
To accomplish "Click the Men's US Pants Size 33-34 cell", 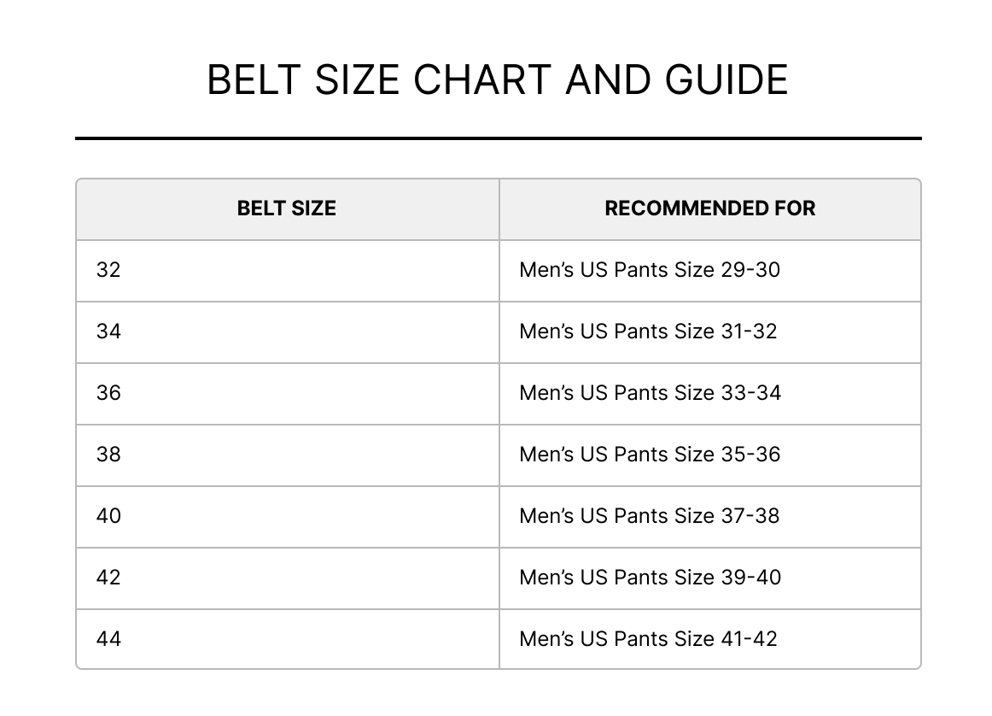I will [x=650, y=393].
